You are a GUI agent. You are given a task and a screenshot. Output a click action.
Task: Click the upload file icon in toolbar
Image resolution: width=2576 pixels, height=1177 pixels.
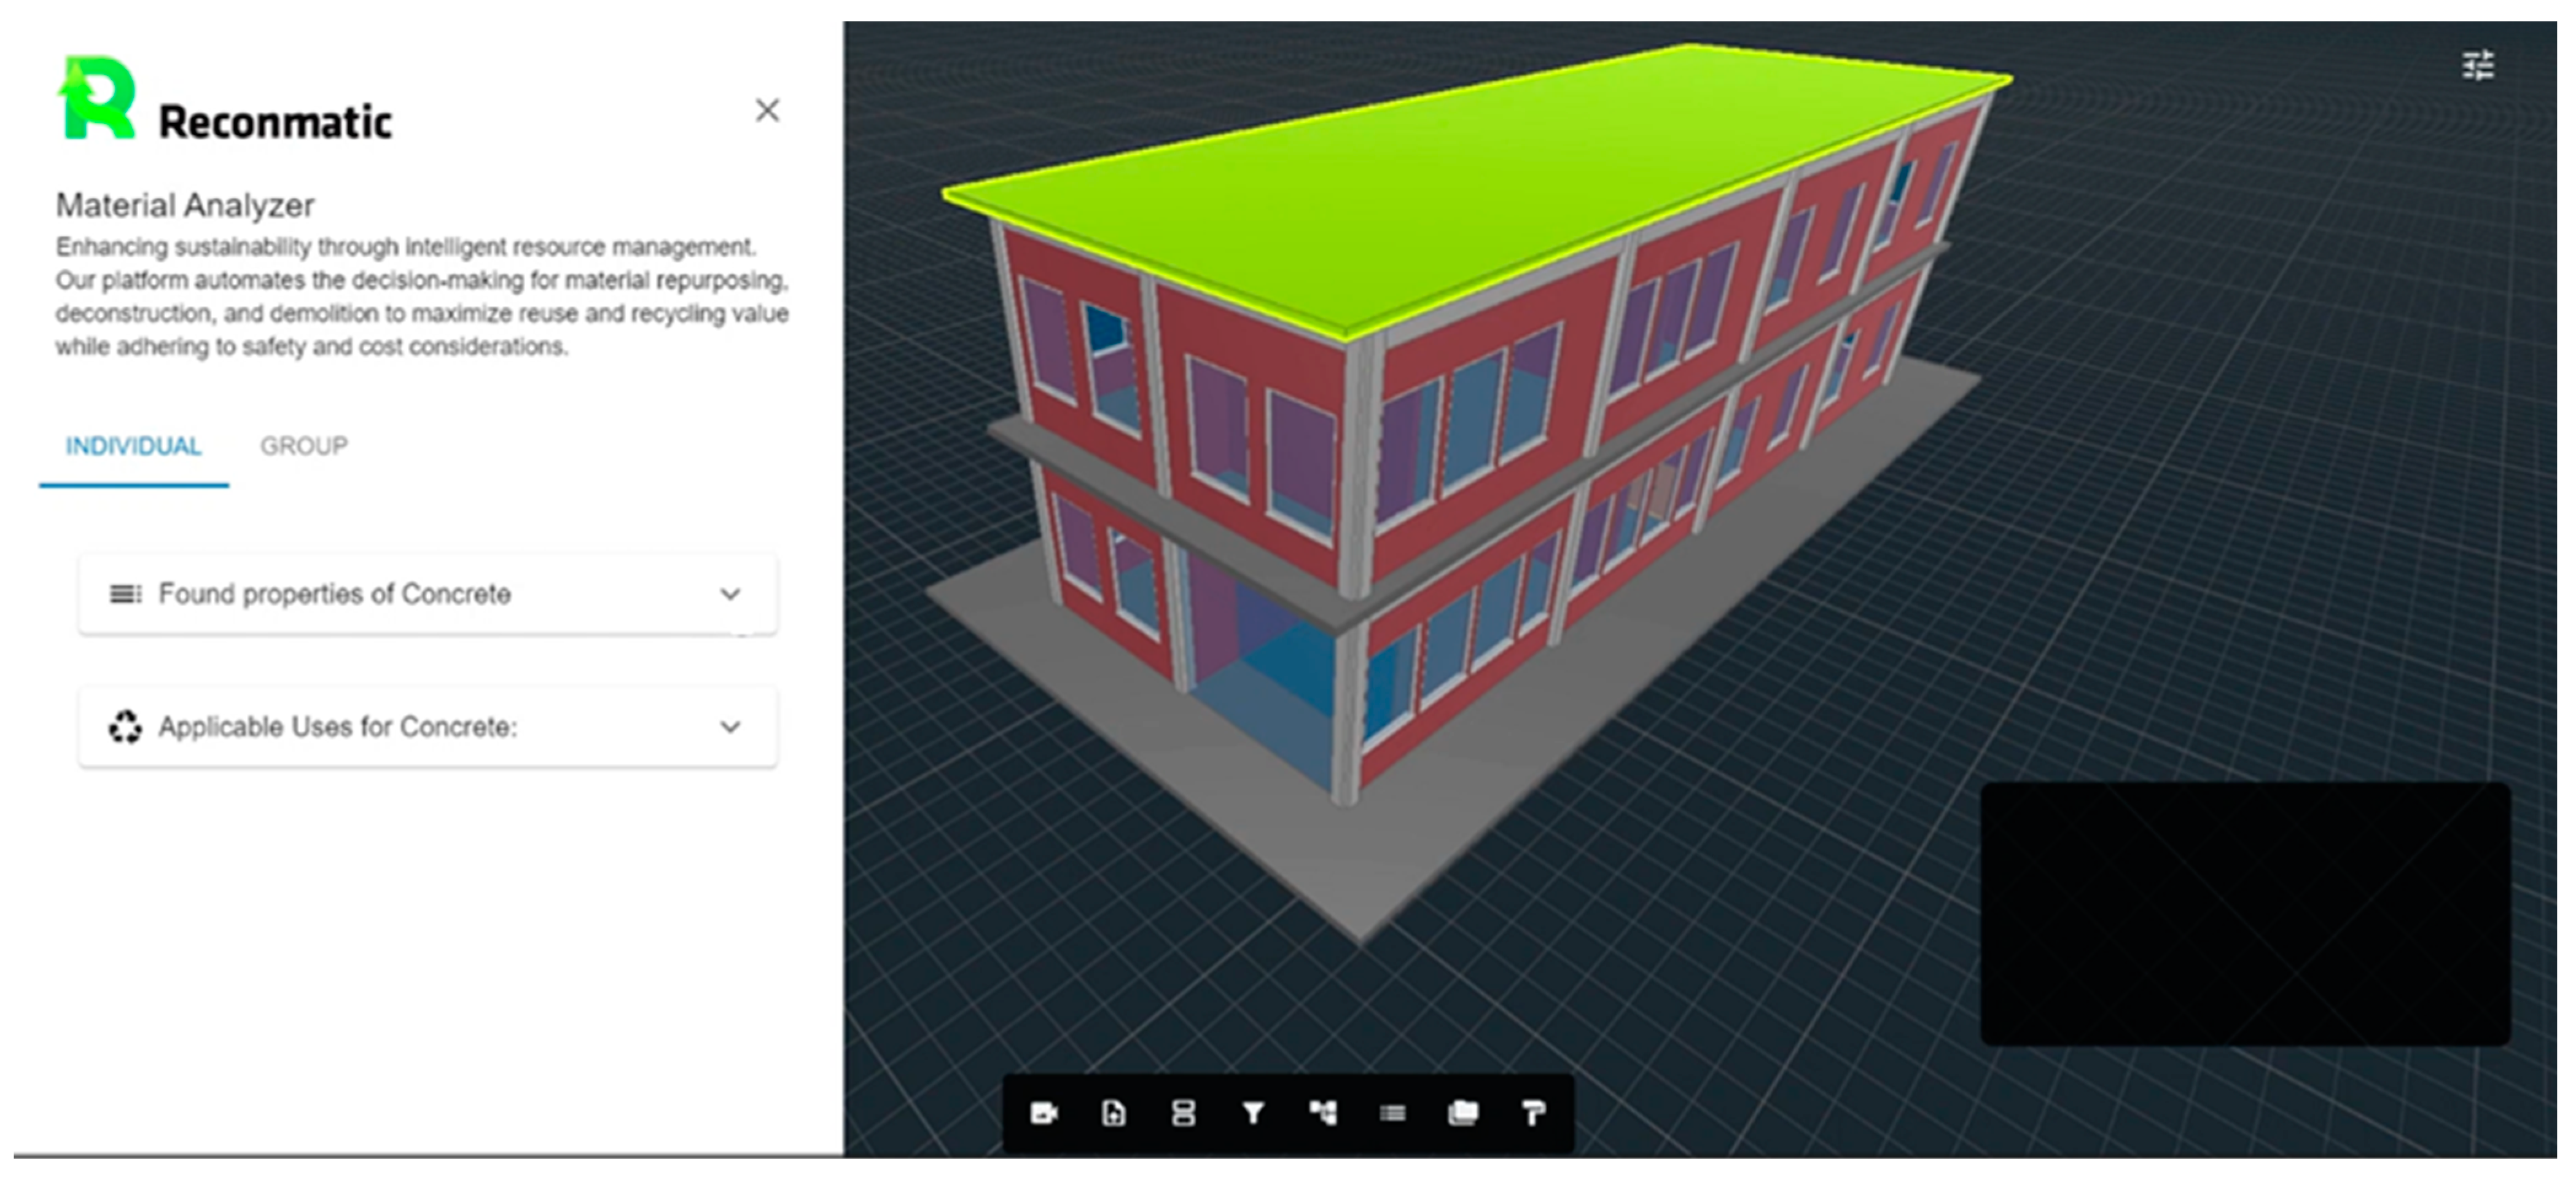pos(1113,1113)
